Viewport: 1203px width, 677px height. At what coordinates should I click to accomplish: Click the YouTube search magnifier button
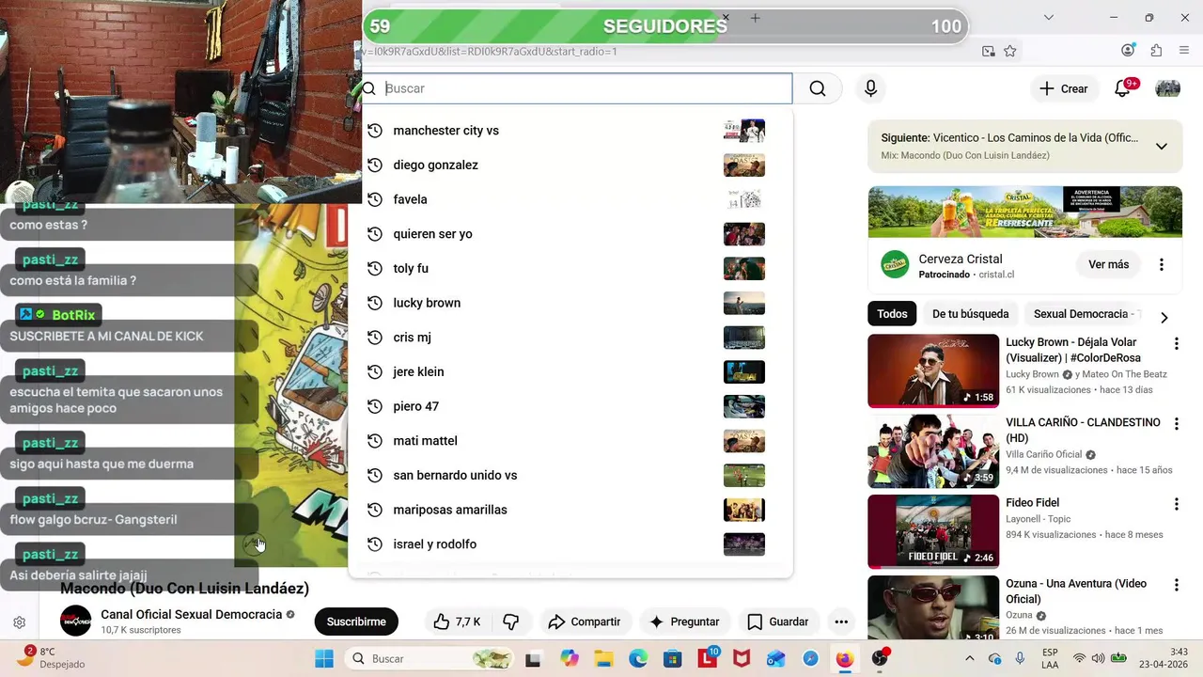click(818, 88)
